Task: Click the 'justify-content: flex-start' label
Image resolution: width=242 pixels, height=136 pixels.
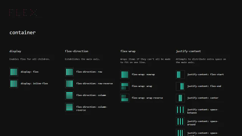Action: point(205,74)
